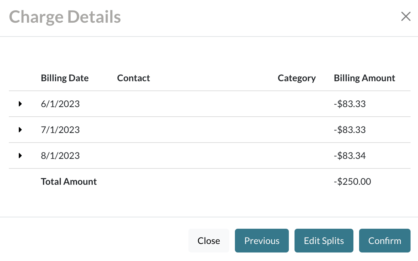Image resolution: width=418 pixels, height=261 pixels.
Task: Click the Contact column header
Action: pos(133,78)
